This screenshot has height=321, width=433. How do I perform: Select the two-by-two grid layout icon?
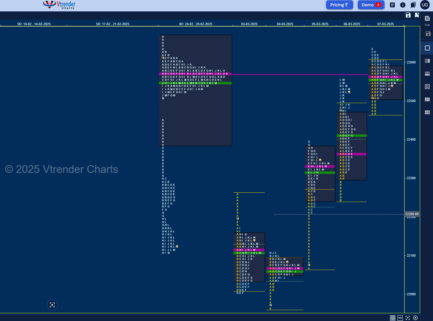427,86
